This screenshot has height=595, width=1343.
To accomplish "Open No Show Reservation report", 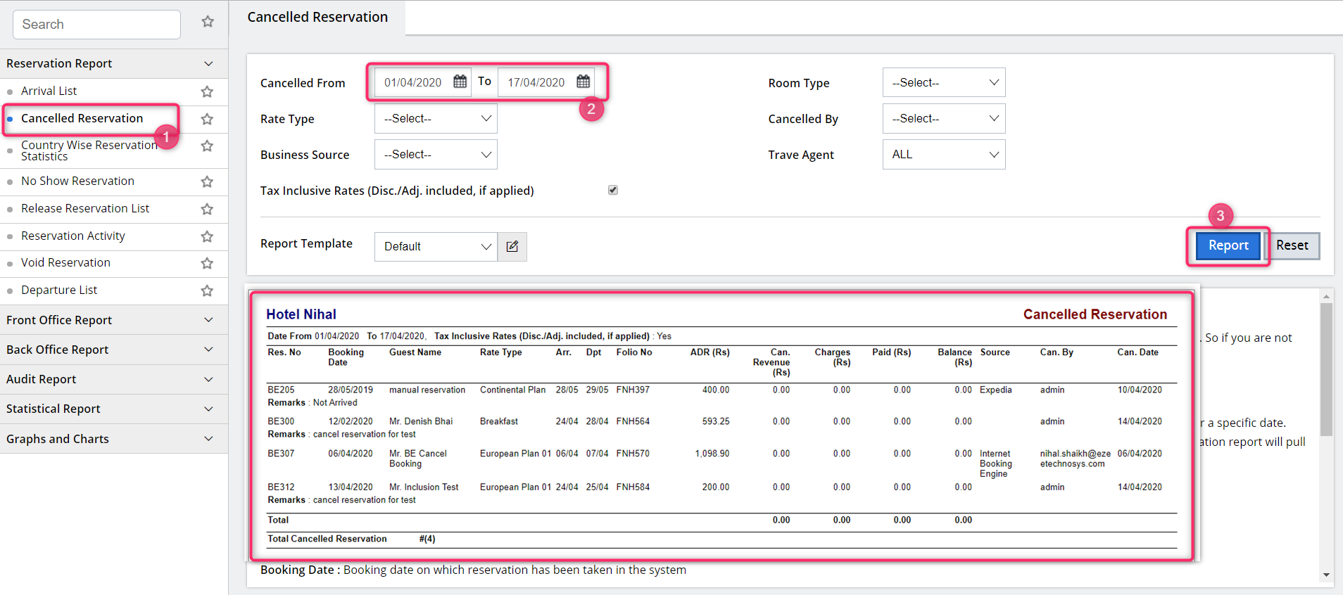I will click(x=77, y=181).
